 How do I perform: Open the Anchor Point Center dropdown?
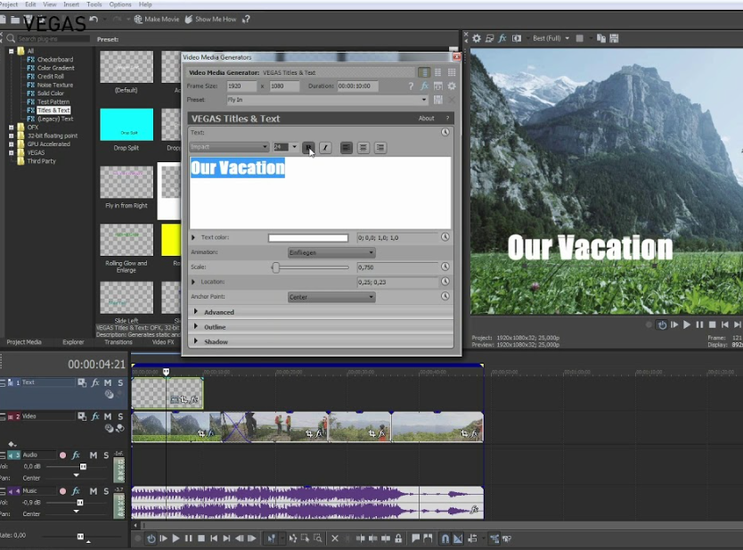click(x=331, y=297)
